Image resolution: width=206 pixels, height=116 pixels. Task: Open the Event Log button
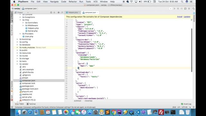click(186, 104)
